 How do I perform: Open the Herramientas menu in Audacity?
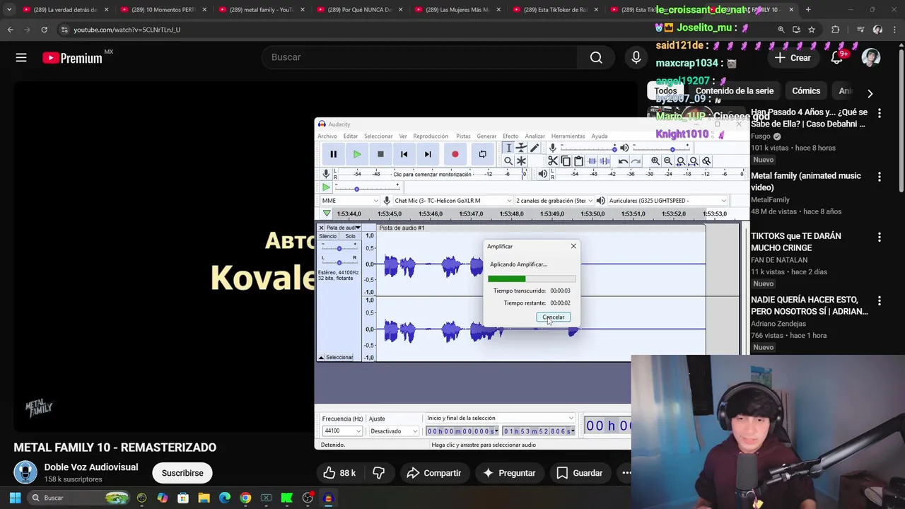point(568,136)
